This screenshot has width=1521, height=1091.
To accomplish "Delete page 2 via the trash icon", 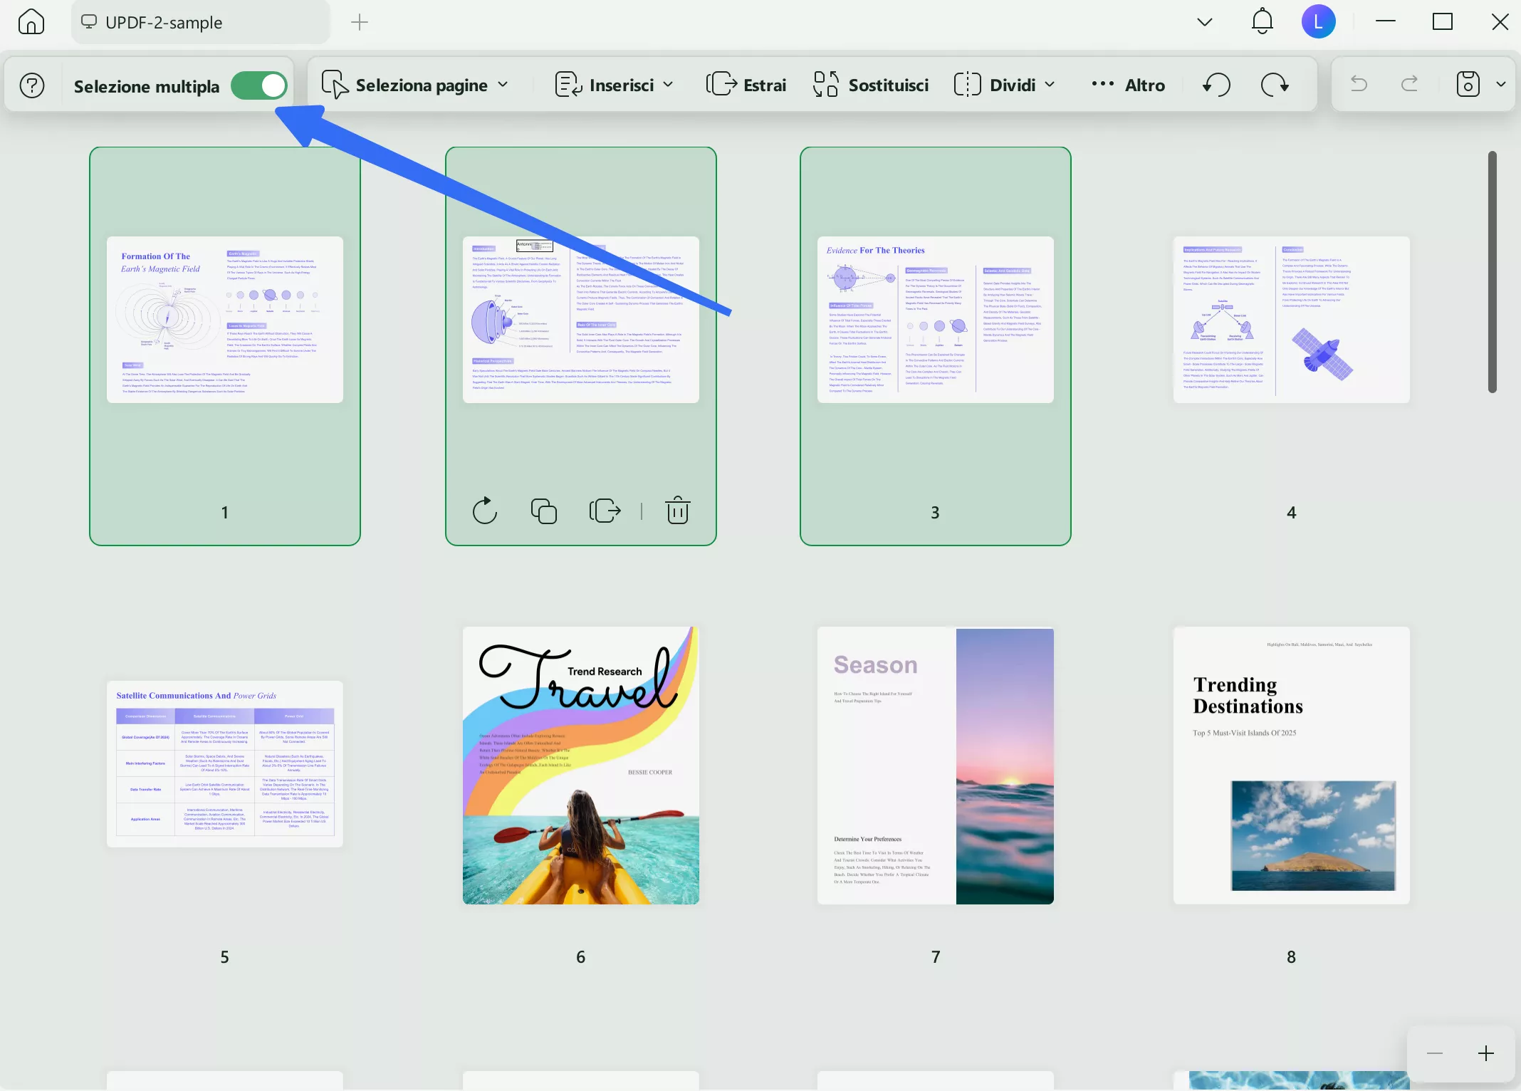I will click(677, 511).
